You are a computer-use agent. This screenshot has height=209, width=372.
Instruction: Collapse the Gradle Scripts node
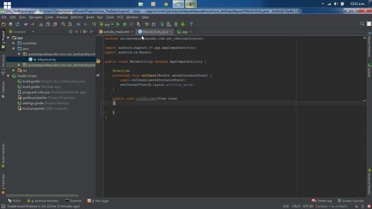pos(8,76)
